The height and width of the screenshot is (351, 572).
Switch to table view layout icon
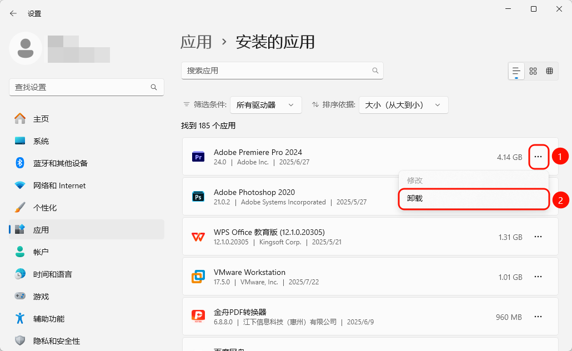click(549, 71)
